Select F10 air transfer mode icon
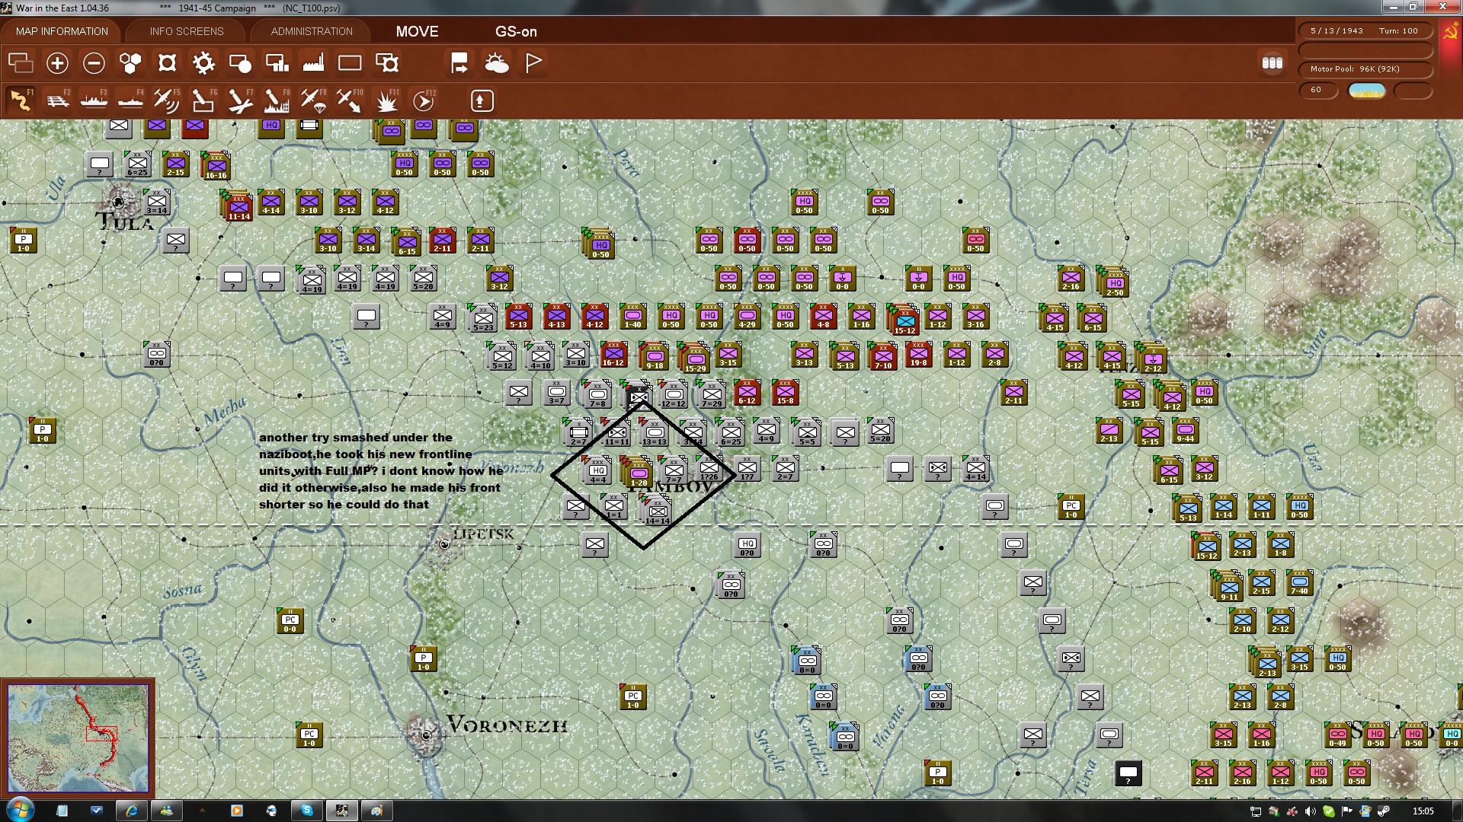1463x822 pixels. [x=350, y=100]
